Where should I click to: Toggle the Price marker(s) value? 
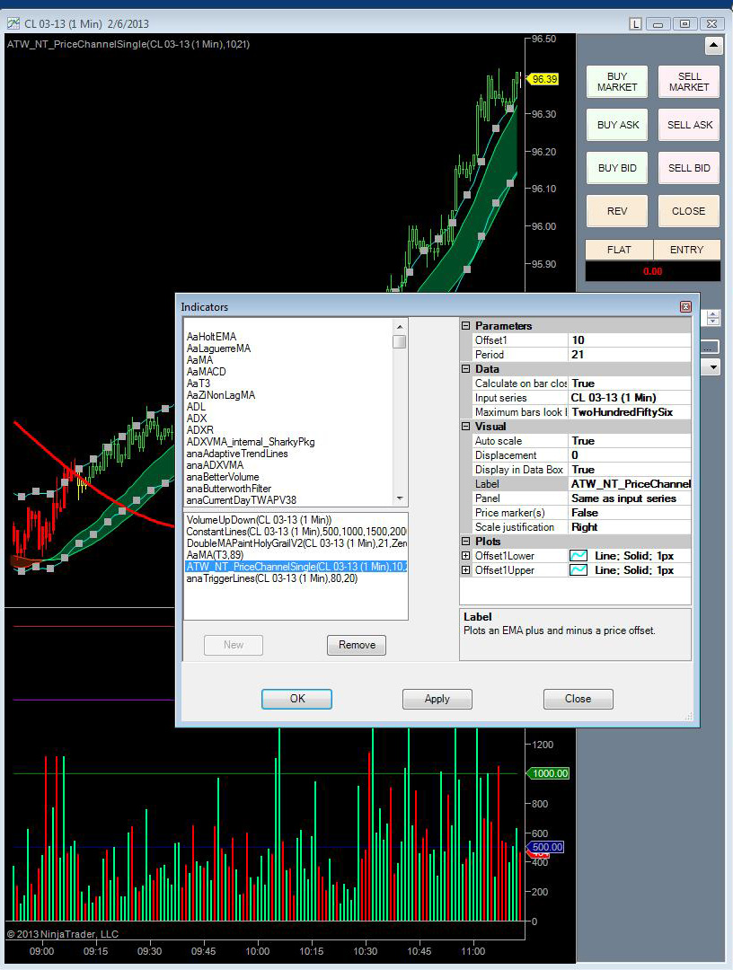(x=629, y=513)
